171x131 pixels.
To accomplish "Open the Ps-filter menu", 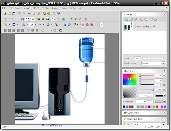I will (45, 8).
